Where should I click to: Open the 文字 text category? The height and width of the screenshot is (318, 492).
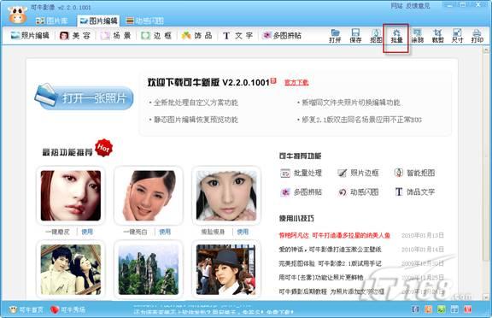tap(237, 35)
